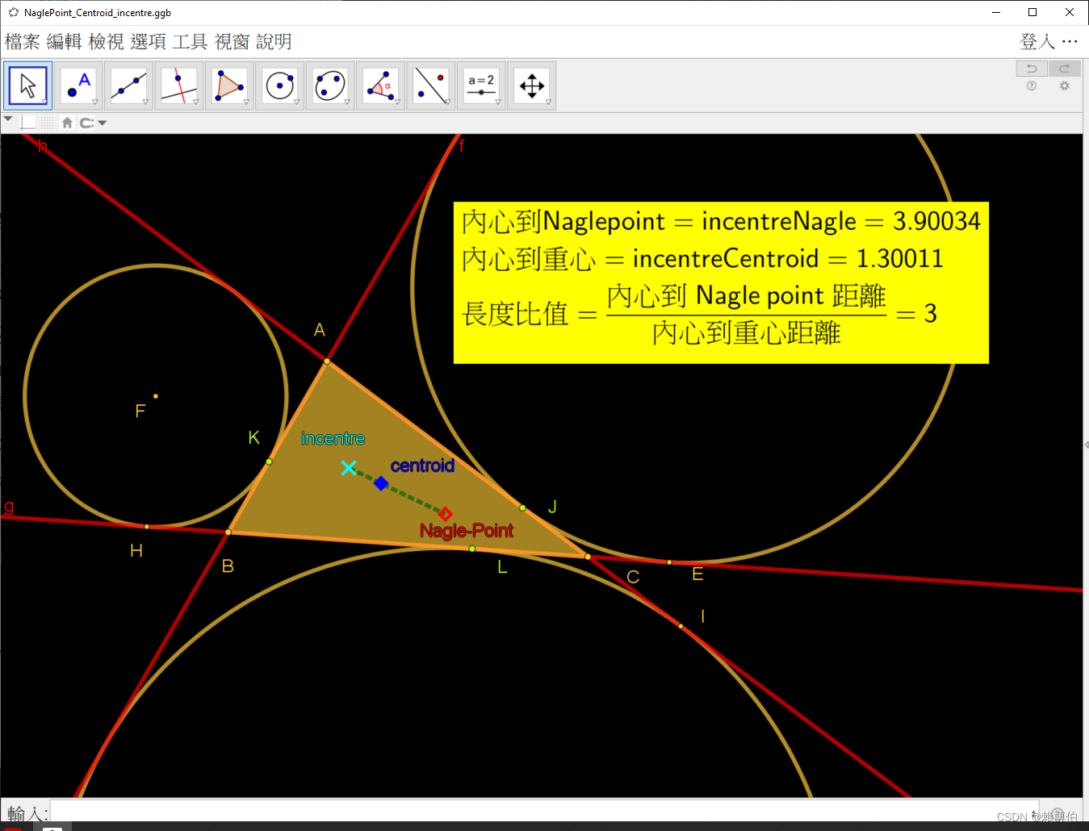Click triangle vertex B

coord(228,532)
